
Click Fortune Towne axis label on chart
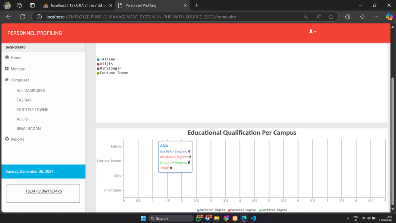tap(109, 161)
